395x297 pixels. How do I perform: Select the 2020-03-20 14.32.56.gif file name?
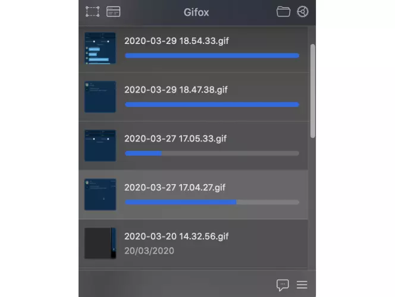[176, 236]
